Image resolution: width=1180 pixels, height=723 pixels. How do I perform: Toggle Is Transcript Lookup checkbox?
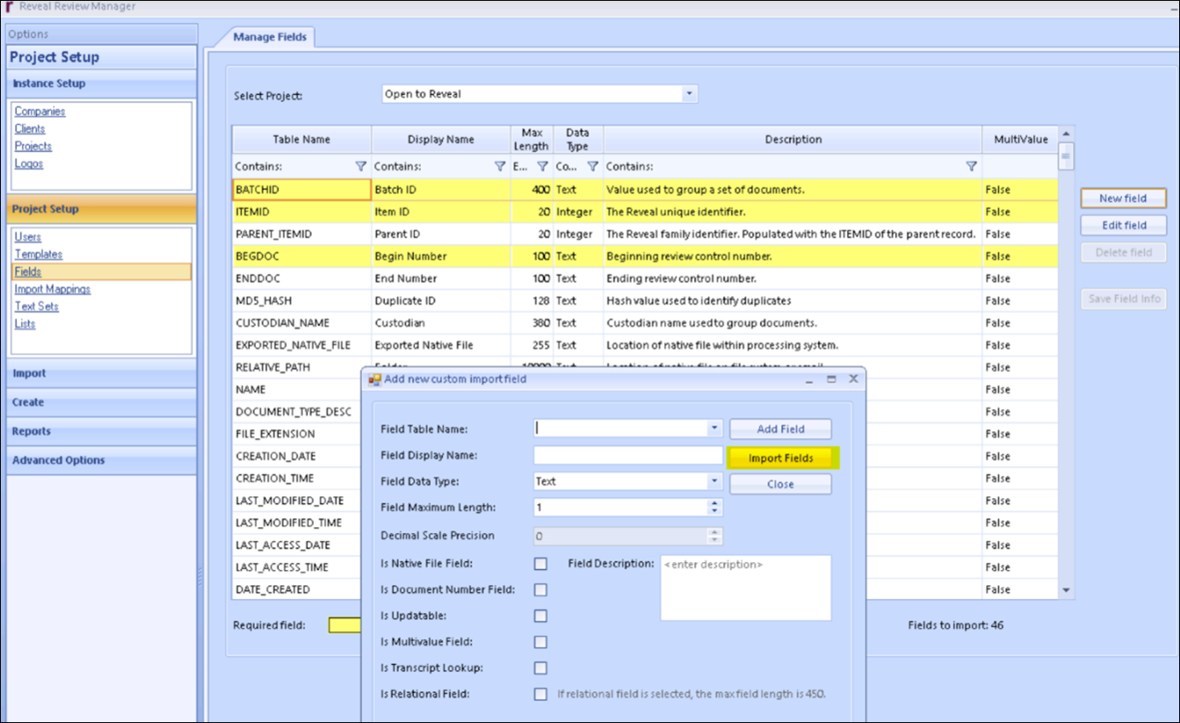coord(541,668)
